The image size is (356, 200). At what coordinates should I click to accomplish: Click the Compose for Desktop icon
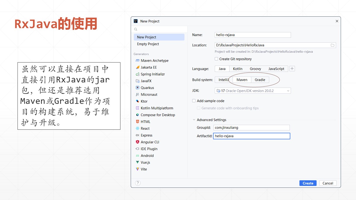click(x=137, y=115)
